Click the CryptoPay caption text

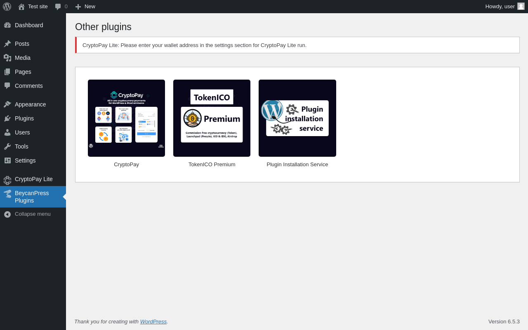(126, 164)
